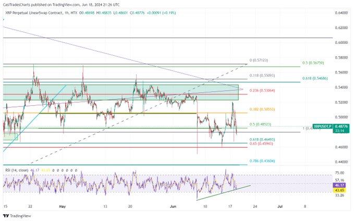354x221 pixels.
Task: Select the Fib label 0.118 (0.55093)
Action: pos(262,76)
